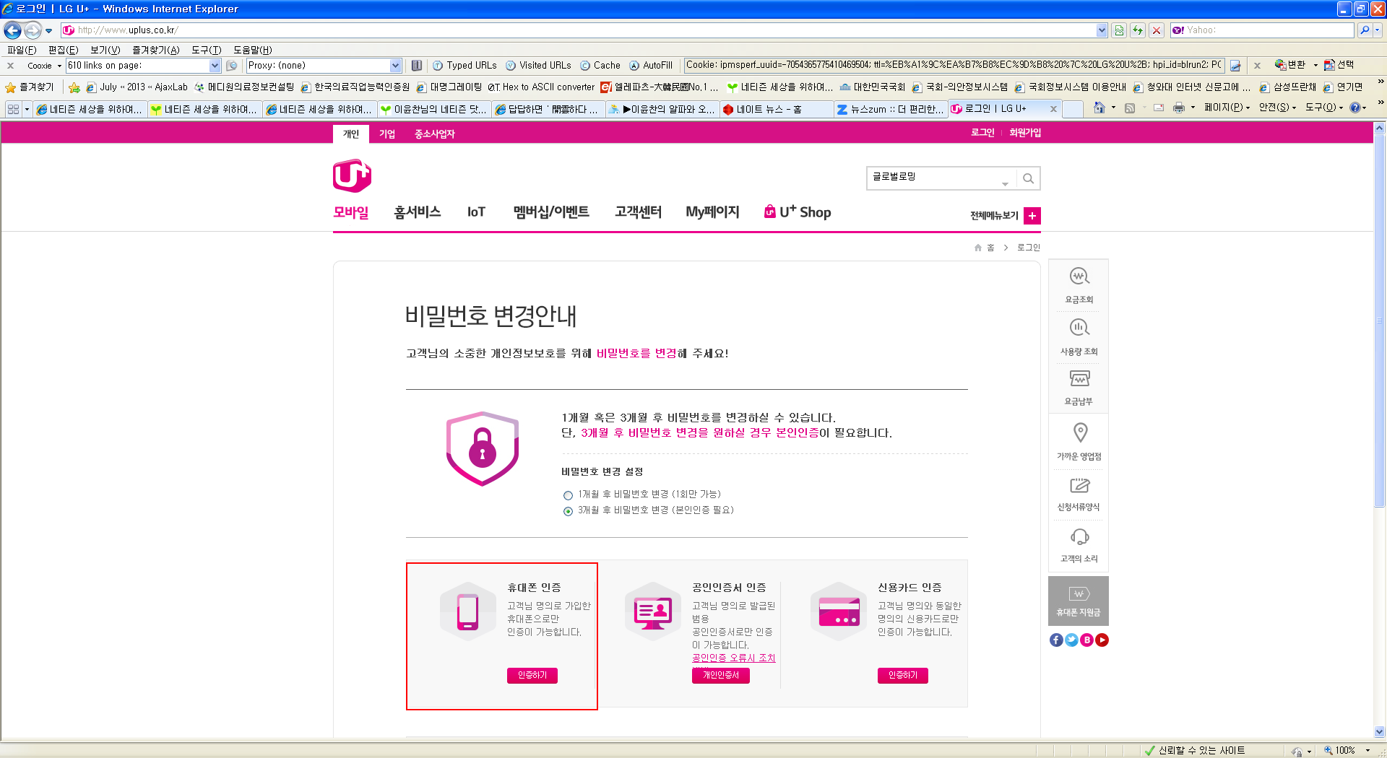Click 인증하기 under 휴대폰 인증
Viewport: 1387px width, 758px height.
532,676
